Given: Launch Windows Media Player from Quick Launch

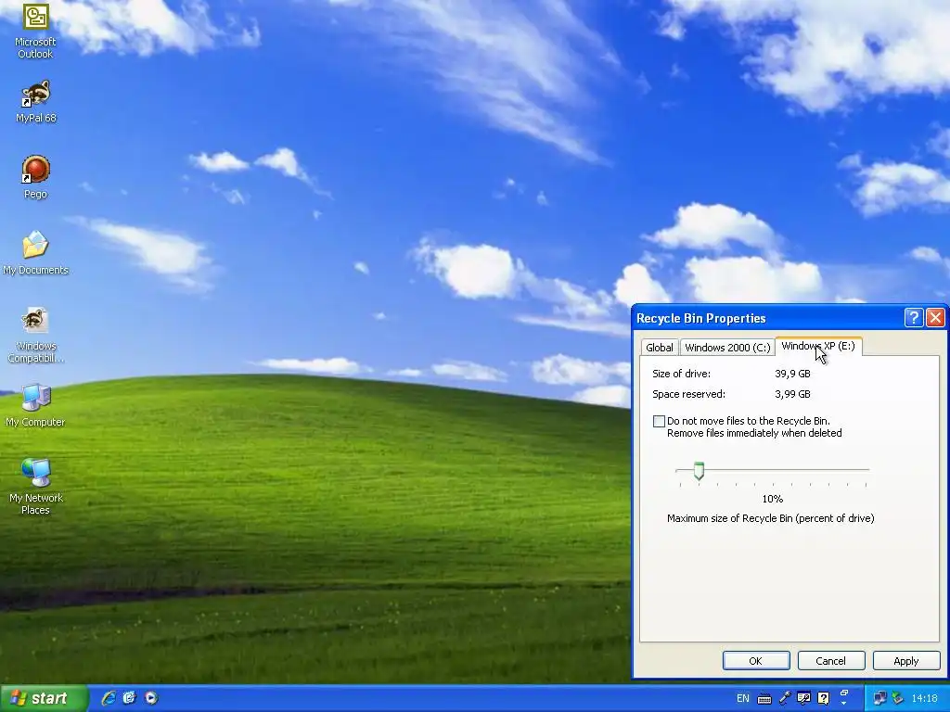Looking at the screenshot, I should pos(151,698).
